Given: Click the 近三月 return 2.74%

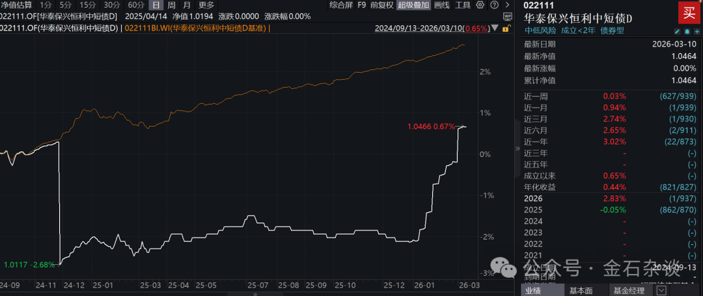Looking at the screenshot, I should [614, 119].
